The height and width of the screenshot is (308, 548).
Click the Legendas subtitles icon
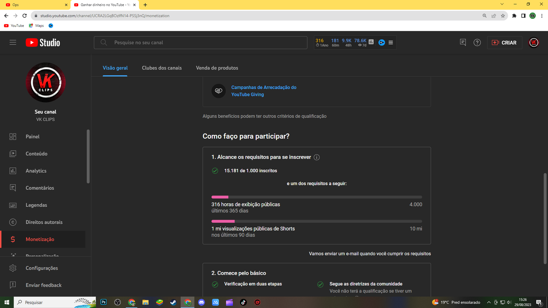[x=13, y=205]
